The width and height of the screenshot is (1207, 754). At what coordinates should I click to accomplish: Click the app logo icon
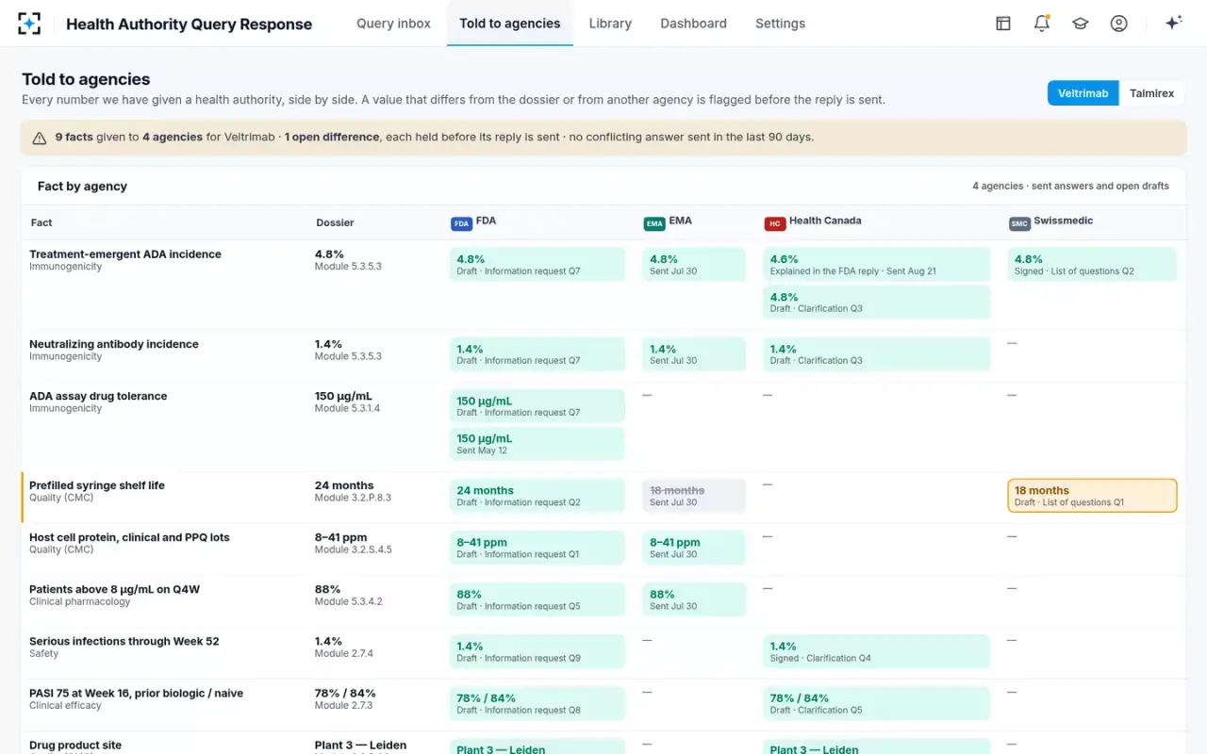click(29, 24)
